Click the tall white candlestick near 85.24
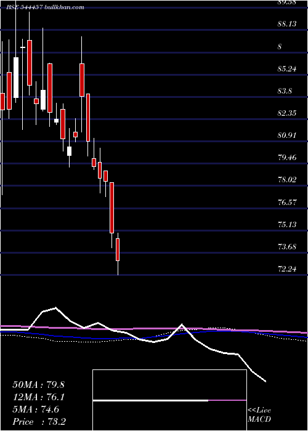 click(16, 78)
